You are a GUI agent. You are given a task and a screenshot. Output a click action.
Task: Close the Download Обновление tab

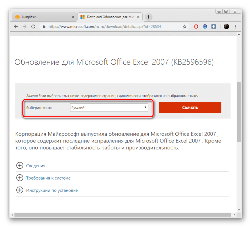138,17
